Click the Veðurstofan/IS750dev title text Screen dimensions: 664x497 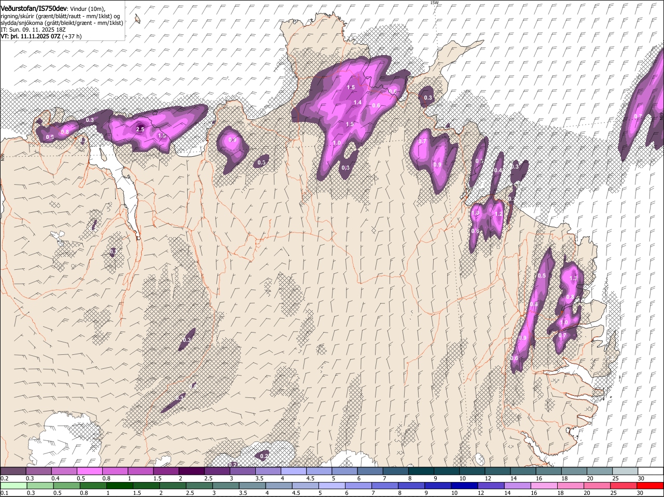(34, 8)
